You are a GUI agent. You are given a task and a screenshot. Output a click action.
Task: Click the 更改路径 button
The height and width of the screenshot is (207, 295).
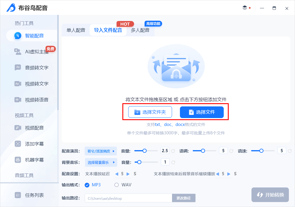184,198
